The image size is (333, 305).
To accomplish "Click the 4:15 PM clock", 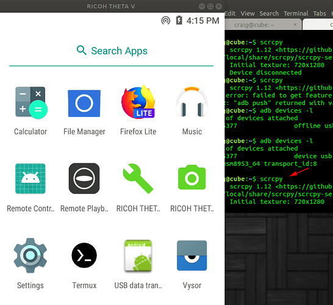I will coord(203,21).
